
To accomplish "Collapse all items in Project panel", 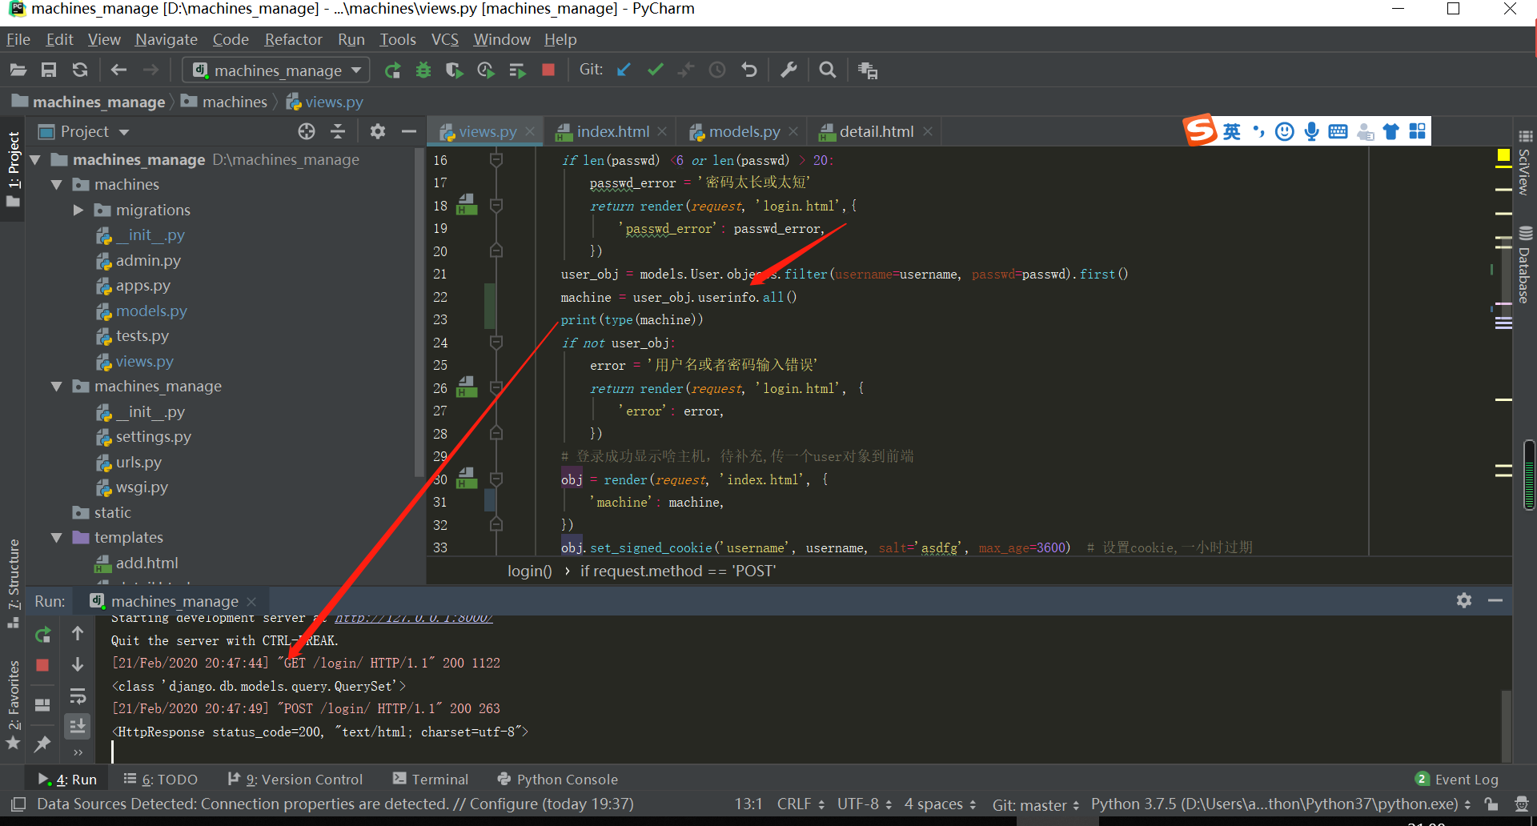I will tap(338, 131).
